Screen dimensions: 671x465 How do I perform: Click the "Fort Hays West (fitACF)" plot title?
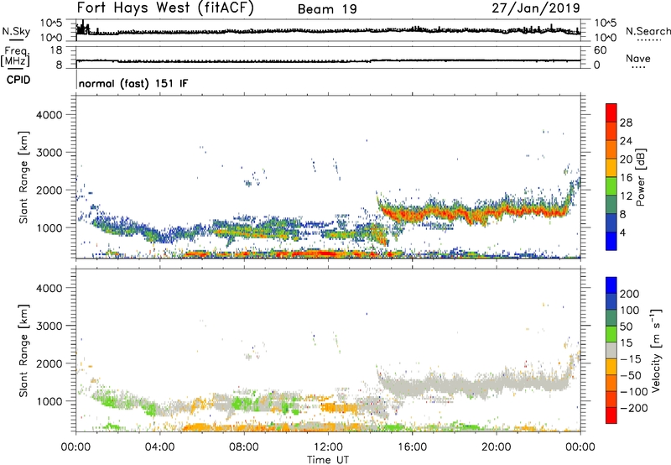(x=165, y=8)
